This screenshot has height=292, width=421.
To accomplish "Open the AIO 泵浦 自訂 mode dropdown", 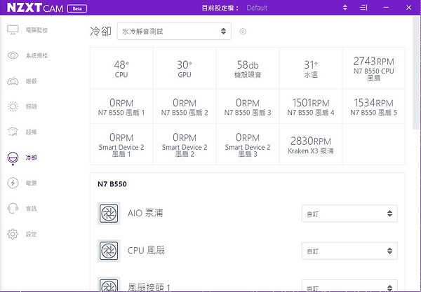I will [x=349, y=214].
